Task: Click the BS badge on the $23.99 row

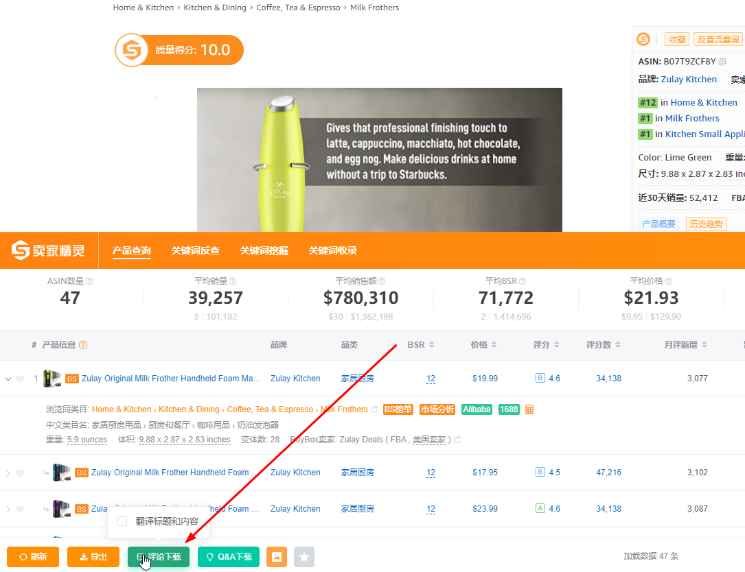Action: [x=82, y=509]
